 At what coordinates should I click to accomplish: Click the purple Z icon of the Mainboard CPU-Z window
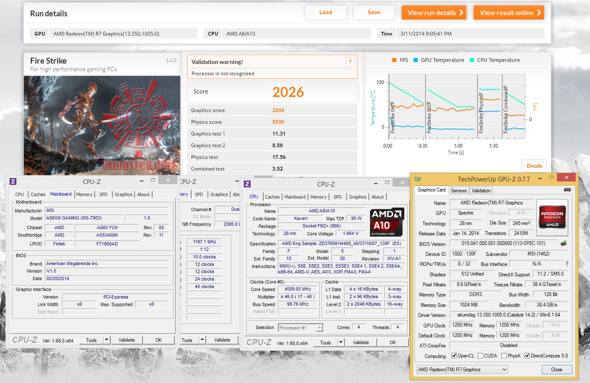coord(13,181)
